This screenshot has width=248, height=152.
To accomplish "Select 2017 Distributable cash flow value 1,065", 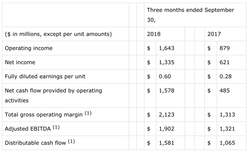I will click(x=227, y=143).
